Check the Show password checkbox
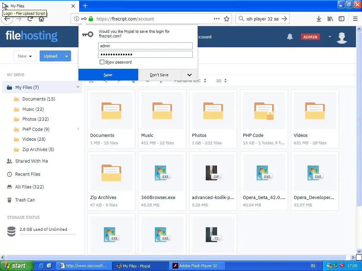 click(x=102, y=62)
